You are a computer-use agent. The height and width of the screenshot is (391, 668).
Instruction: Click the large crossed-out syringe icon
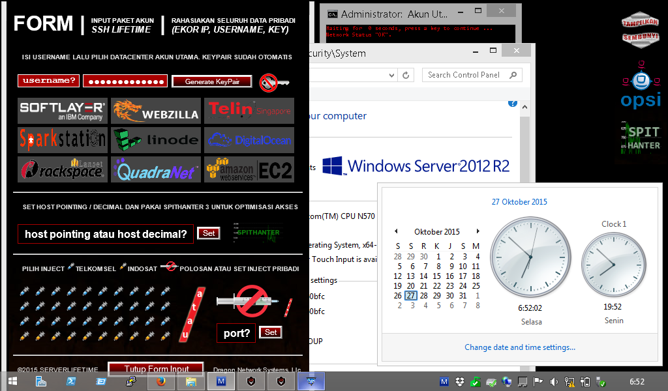252,300
